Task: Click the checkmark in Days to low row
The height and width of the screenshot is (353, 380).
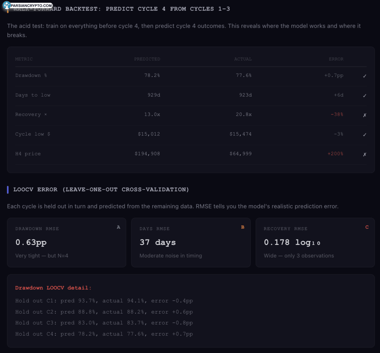Action: 364,95
